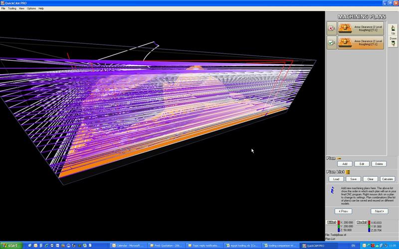Click the Up arrow icon to move plan up
Viewport: 399px width, 249px height.
click(393, 28)
